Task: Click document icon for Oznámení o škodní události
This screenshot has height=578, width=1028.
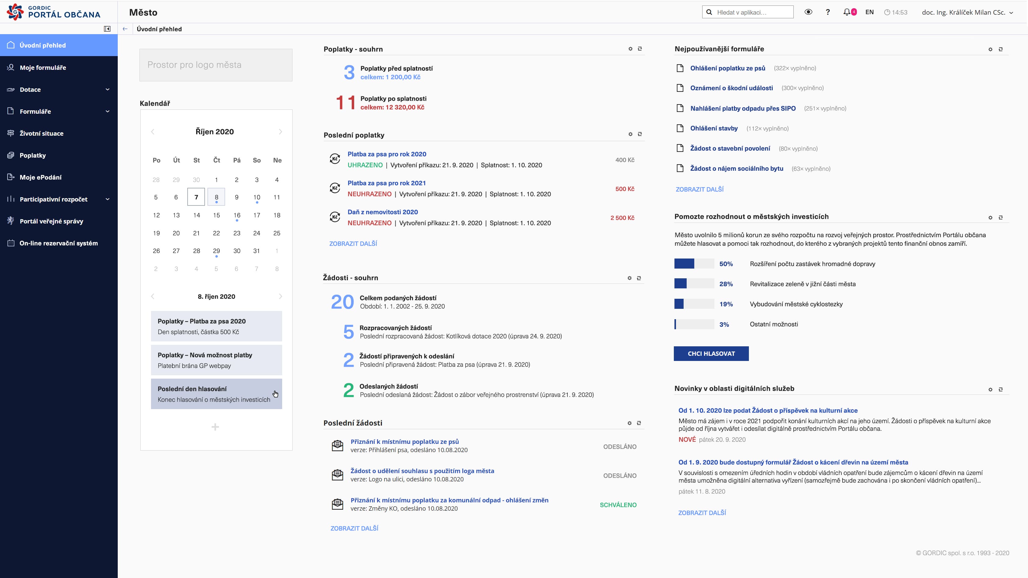Action: (680, 88)
